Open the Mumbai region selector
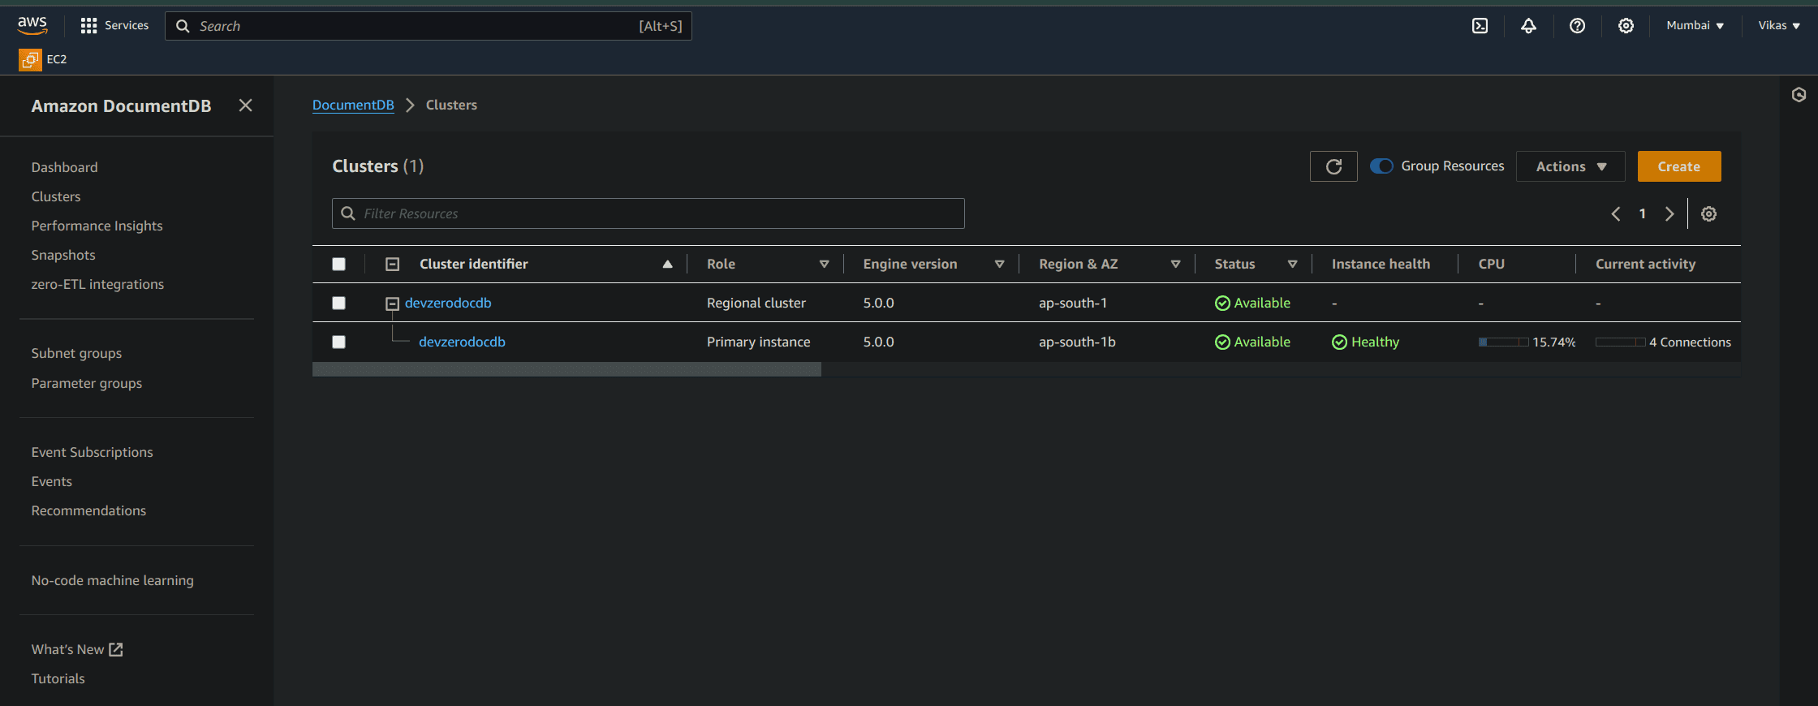Viewport: 1818px width, 706px height. [1695, 26]
